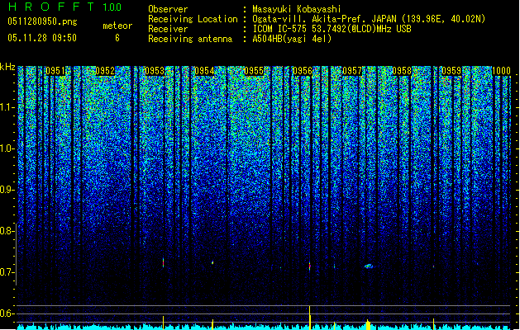Screen dimensions: 520x330
Task: Select the observer name Masayuki Kobayashi
Action: pos(297,9)
